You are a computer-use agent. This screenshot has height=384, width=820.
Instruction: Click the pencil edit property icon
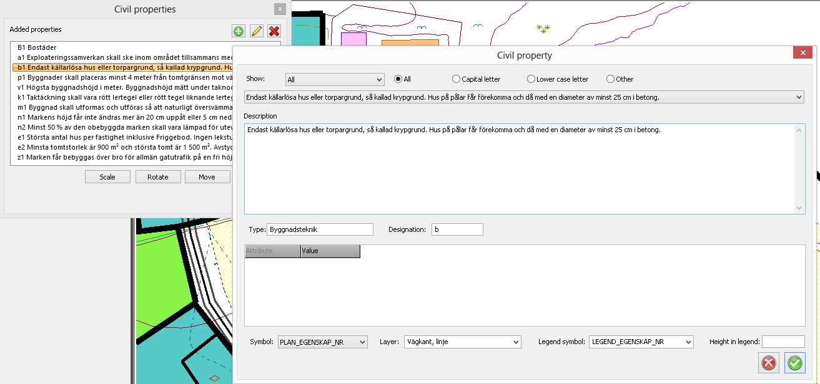coord(256,31)
